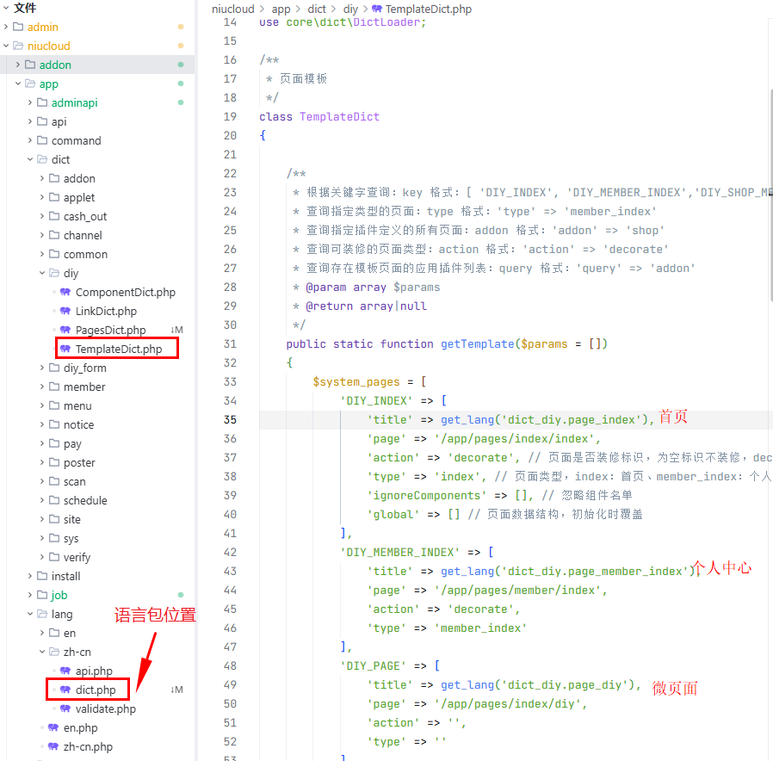Screen dimensions: 773x761
Task: Click the getTemplate function name in code
Action: [x=477, y=343]
